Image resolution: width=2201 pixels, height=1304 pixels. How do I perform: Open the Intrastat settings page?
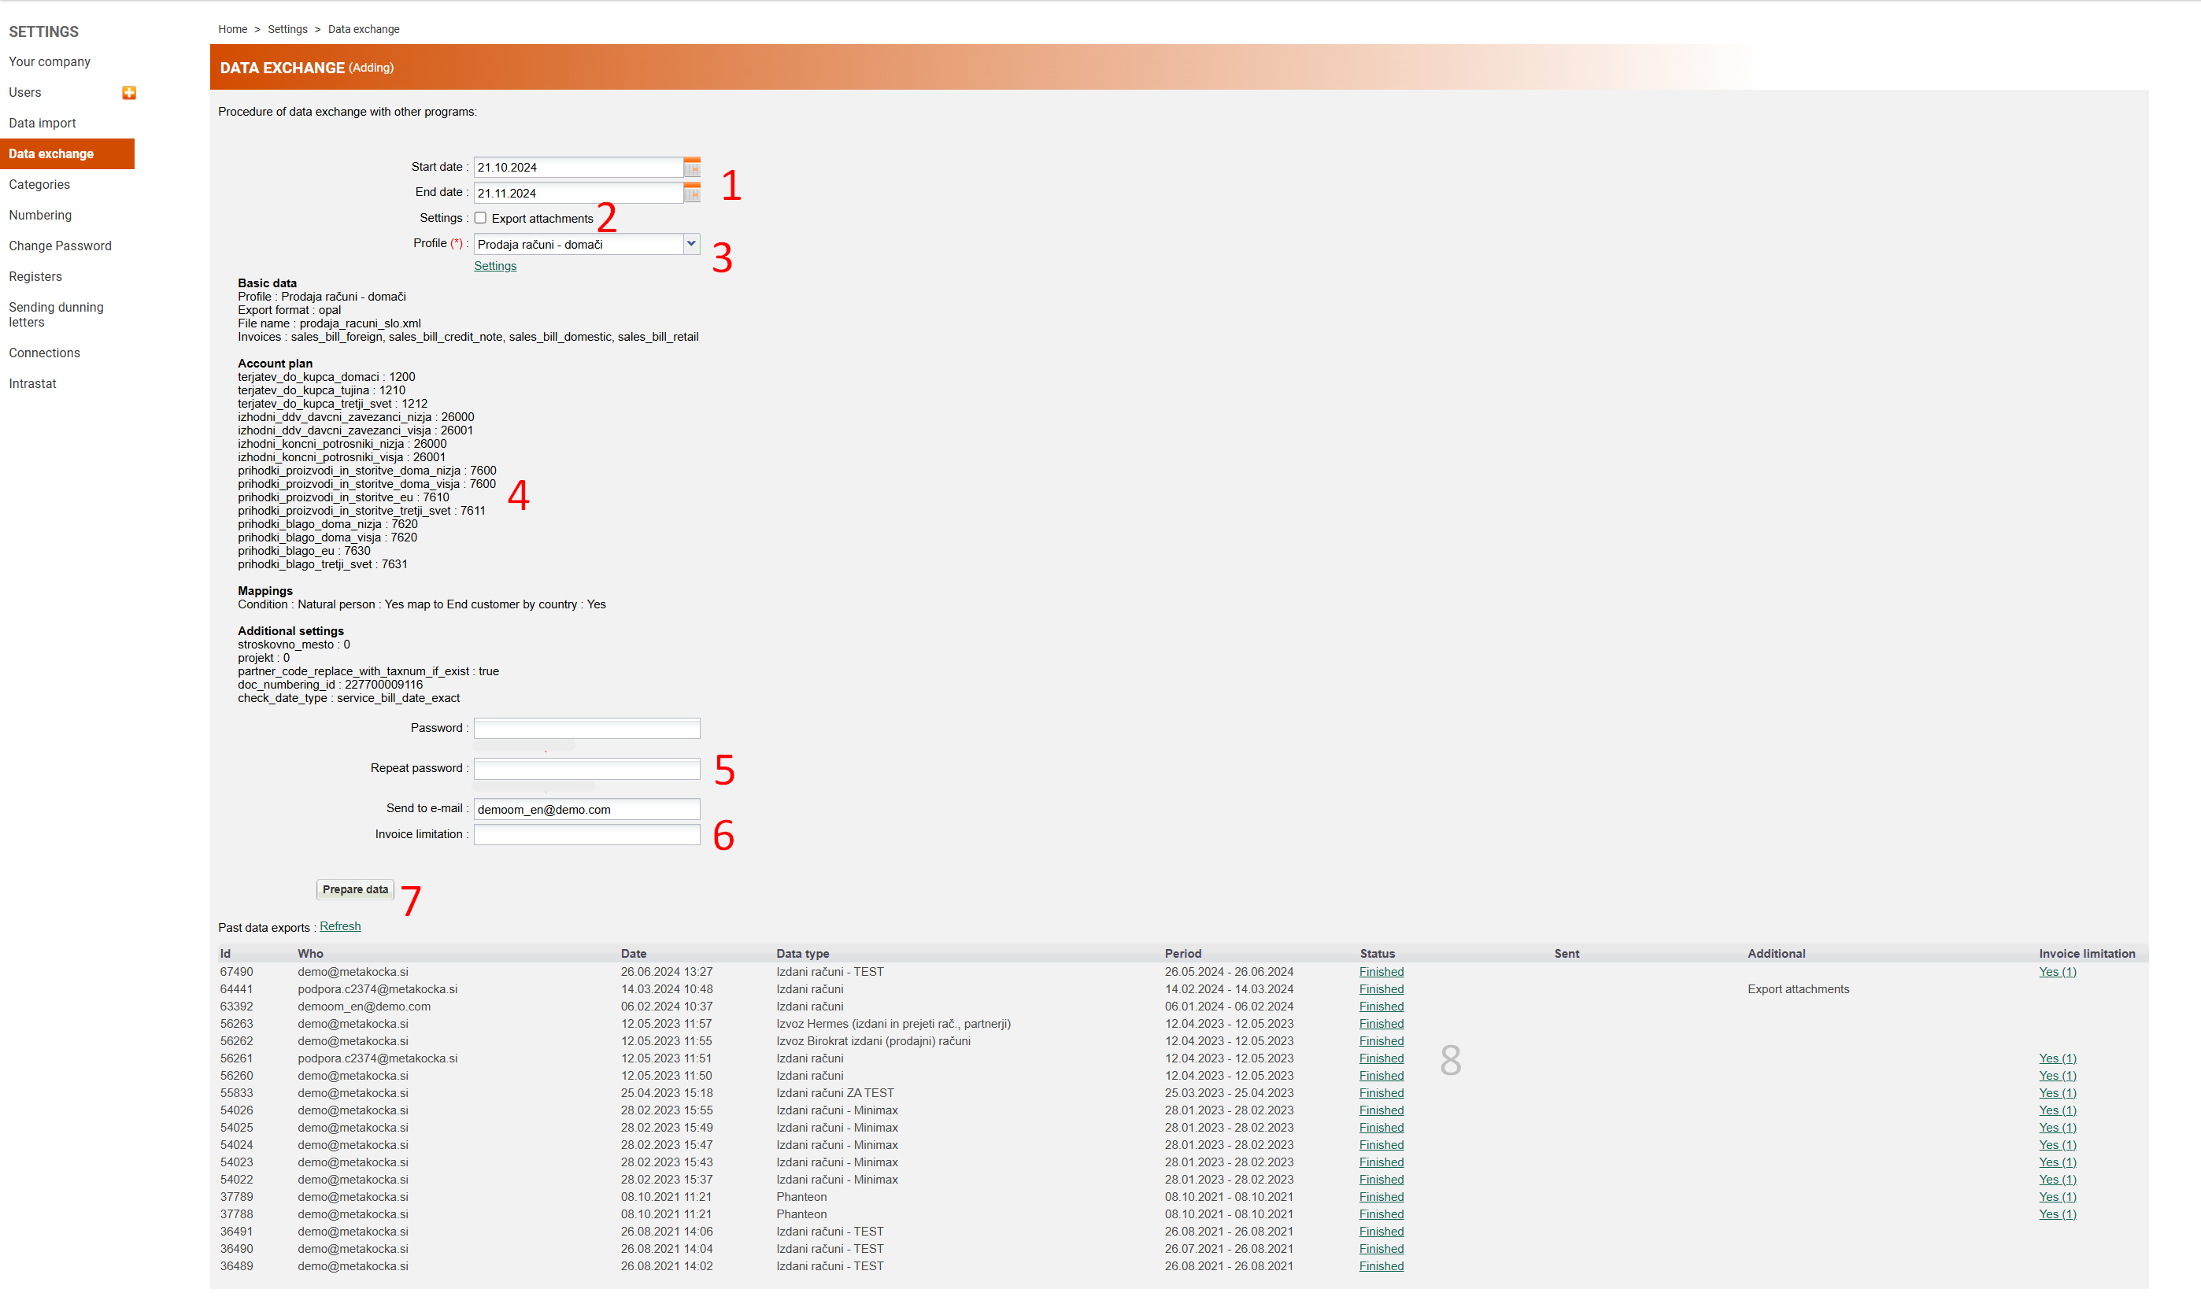pos(32,383)
